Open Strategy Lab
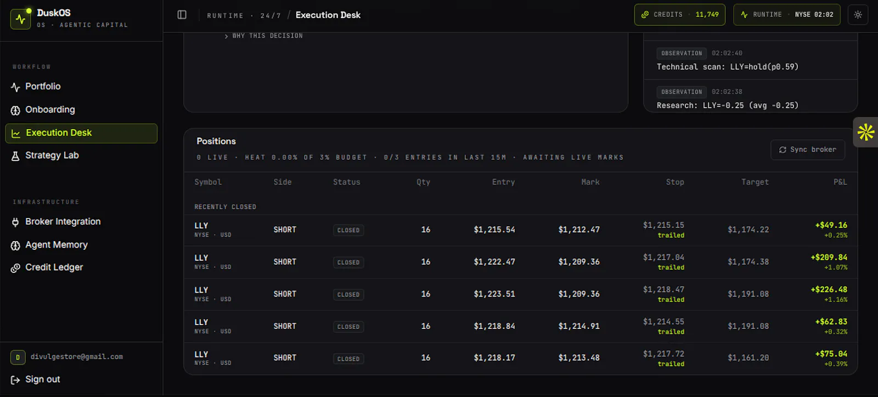Screen dimensions: 878x397 point(81,155)
